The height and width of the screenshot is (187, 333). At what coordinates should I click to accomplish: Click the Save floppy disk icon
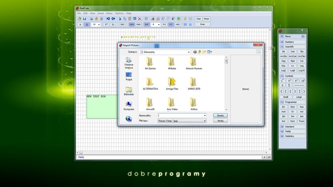84,19
